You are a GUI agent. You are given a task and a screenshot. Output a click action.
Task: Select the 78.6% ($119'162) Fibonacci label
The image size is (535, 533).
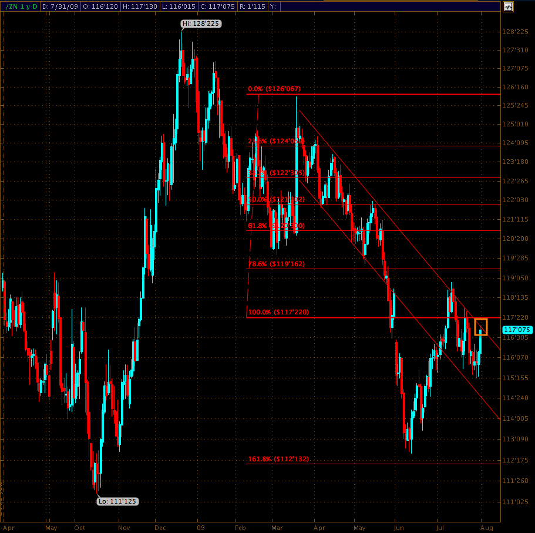tap(277, 264)
